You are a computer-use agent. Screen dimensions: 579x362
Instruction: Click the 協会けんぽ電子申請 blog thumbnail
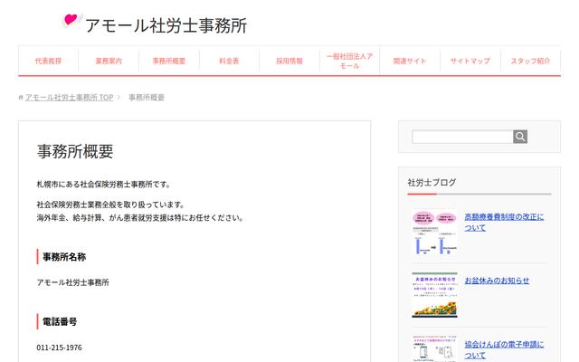pyautogui.click(x=434, y=349)
